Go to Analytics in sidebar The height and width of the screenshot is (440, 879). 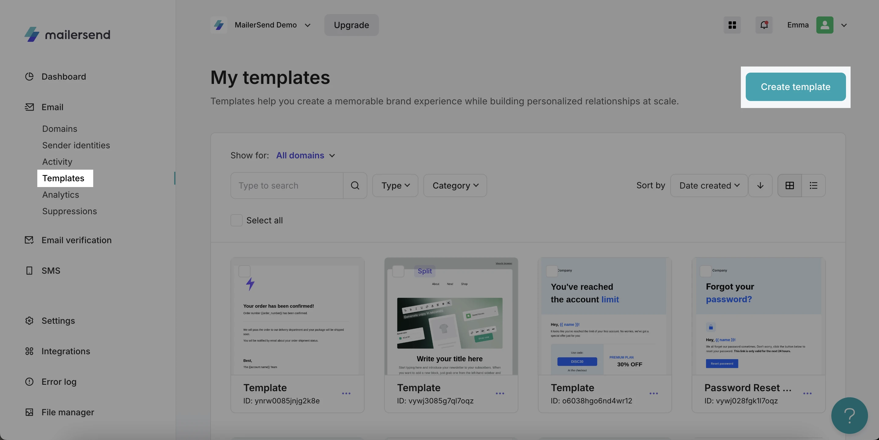(61, 195)
